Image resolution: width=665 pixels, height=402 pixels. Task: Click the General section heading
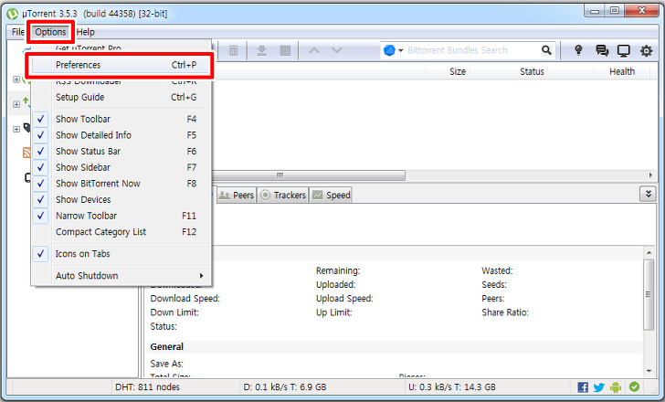(x=166, y=347)
